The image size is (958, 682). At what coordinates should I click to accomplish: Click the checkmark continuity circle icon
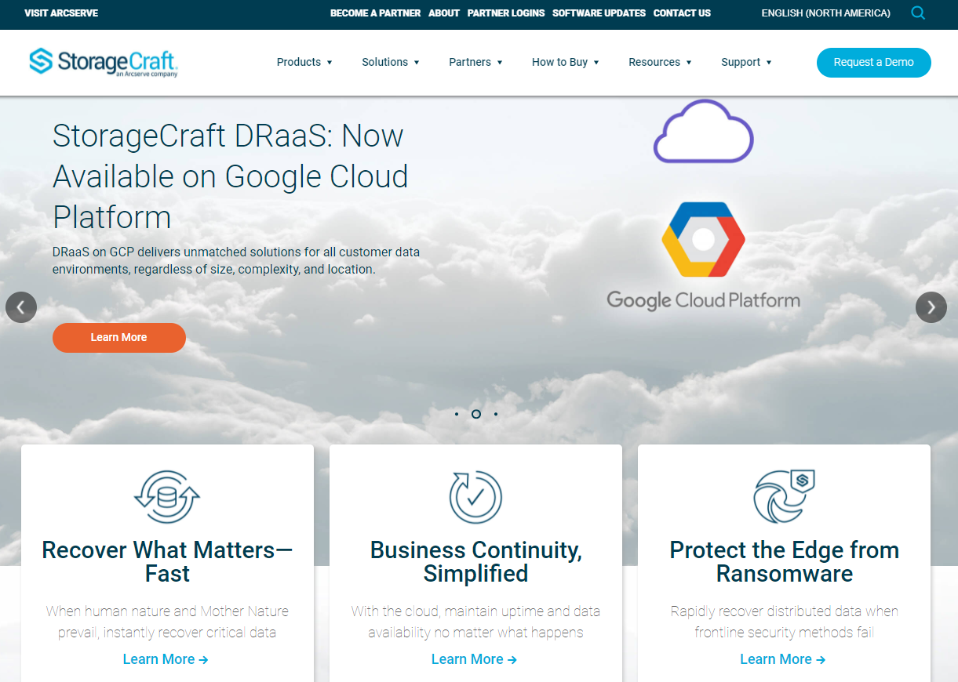pyautogui.click(x=475, y=497)
